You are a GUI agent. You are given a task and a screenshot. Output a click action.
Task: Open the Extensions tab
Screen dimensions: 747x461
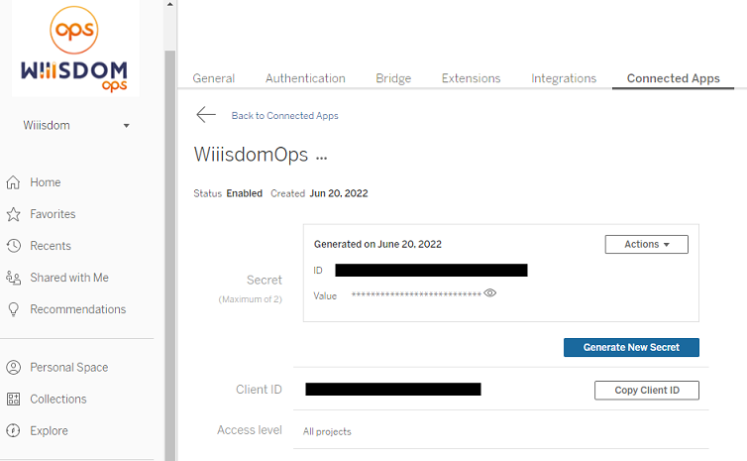pos(472,78)
